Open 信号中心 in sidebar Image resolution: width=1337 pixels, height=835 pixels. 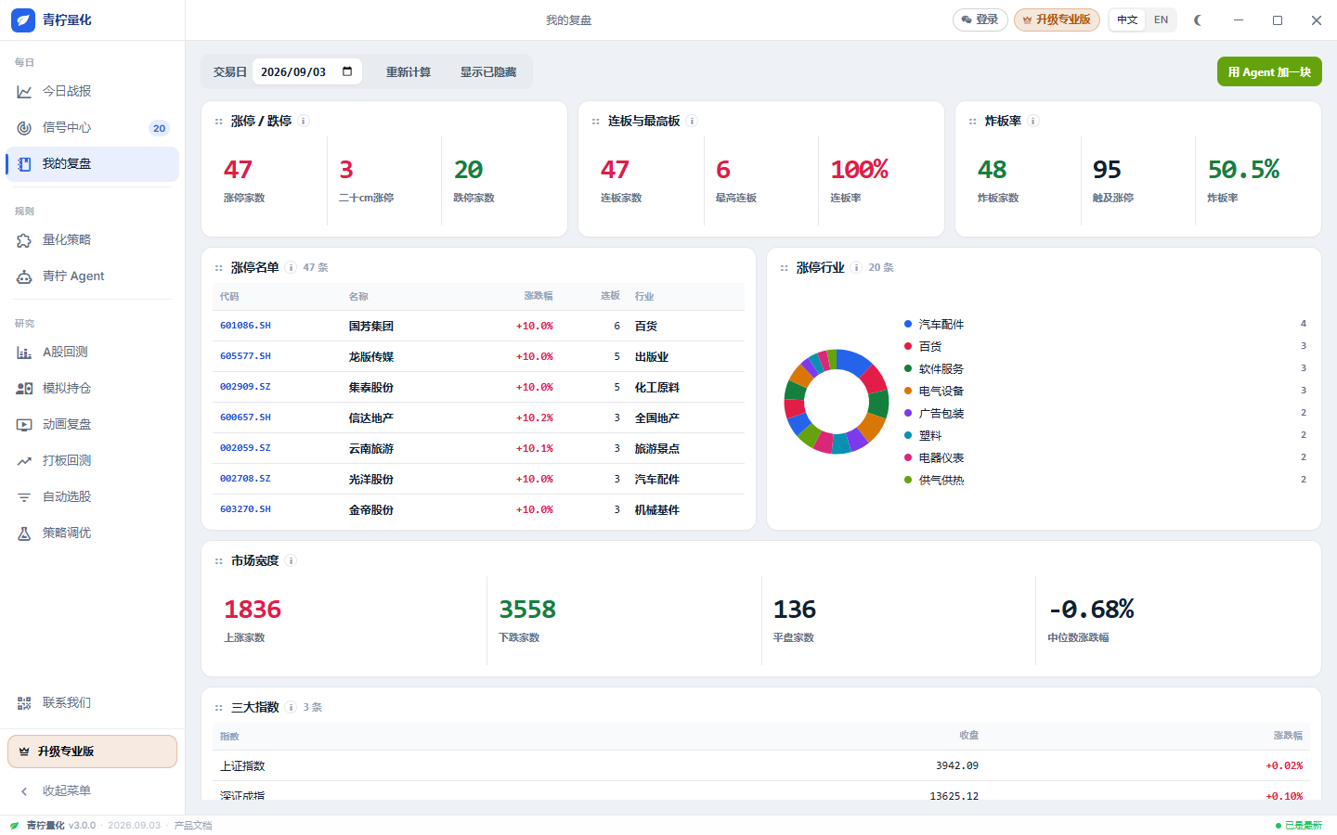92,127
